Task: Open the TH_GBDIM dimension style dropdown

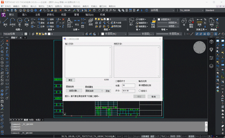Action: pyautogui.click(x=192, y=10)
